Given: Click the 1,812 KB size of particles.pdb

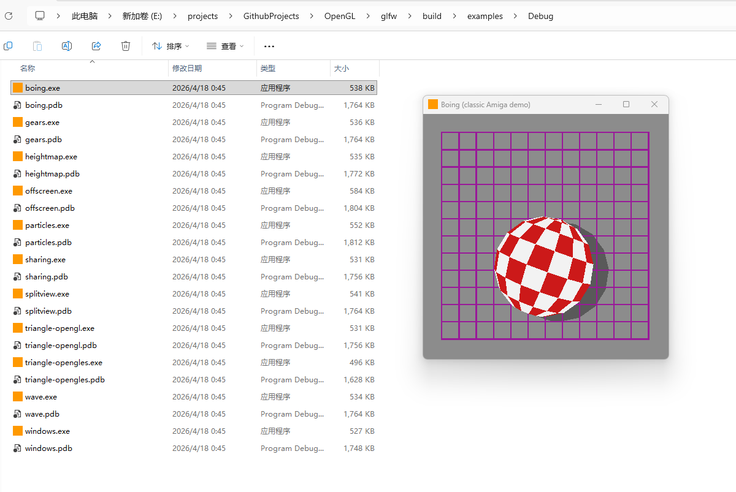Looking at the screenshot, I should [359, 242].
